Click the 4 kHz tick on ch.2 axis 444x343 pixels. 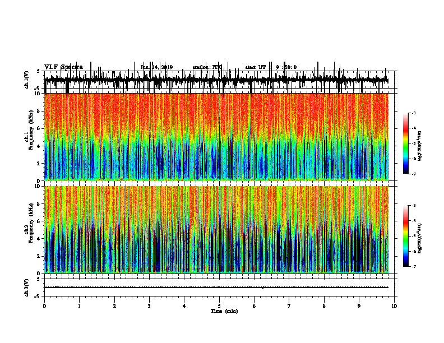(x=39, y=239)
